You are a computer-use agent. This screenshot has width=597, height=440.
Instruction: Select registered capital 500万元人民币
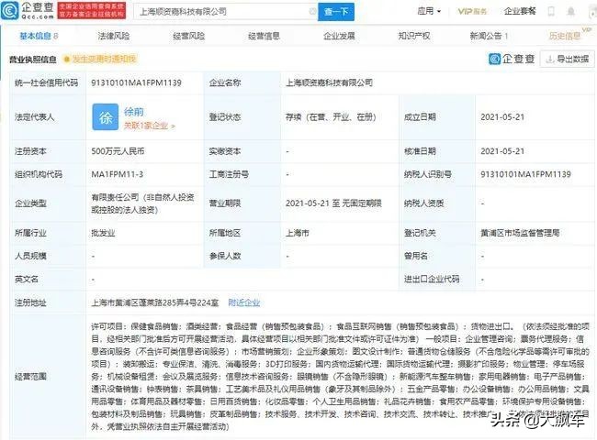(x=118, y=151)
